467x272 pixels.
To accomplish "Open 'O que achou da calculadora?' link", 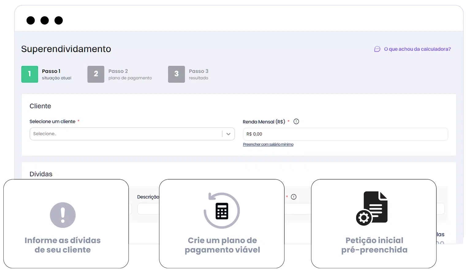I will (417, 49).
